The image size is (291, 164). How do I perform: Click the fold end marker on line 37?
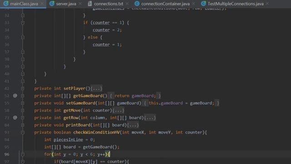[x=23, y=52]
